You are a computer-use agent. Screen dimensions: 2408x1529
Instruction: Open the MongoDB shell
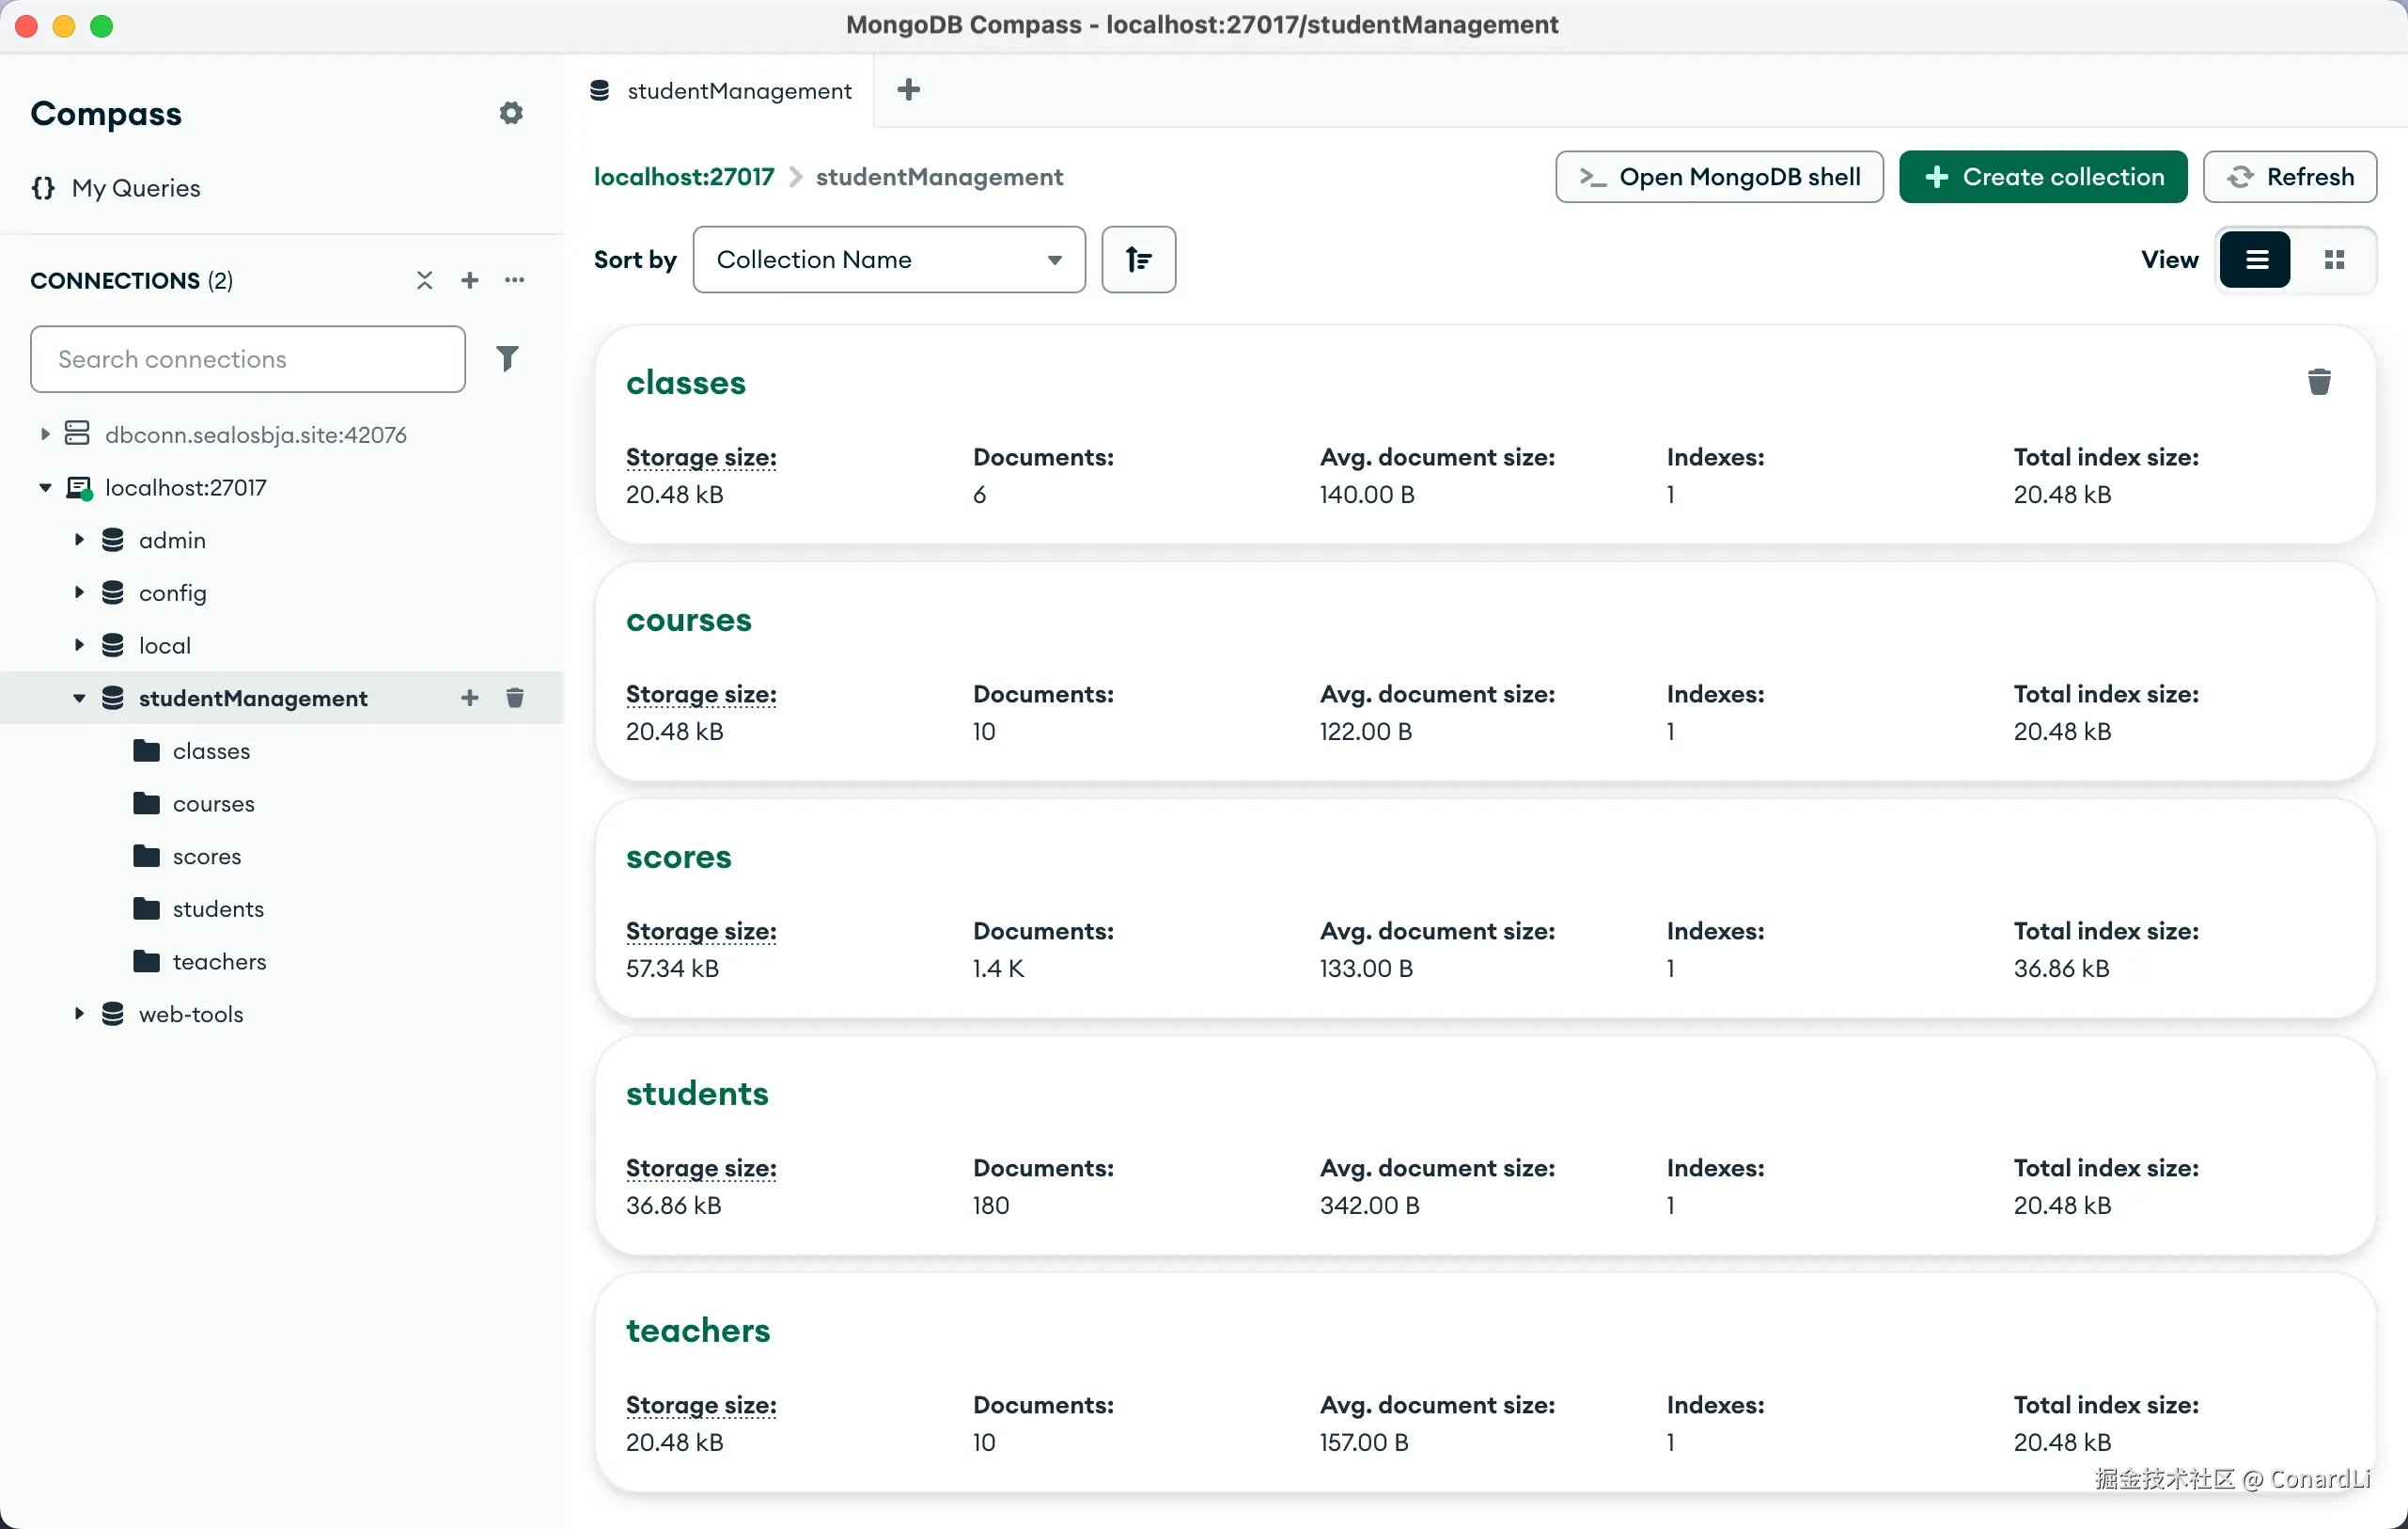[x=1718, y=177]
